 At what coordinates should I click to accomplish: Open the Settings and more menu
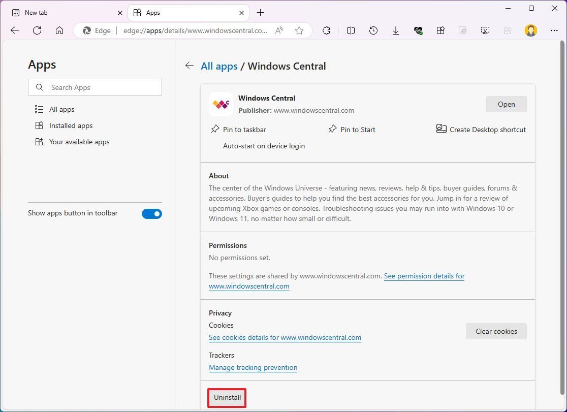coord(554,30)
